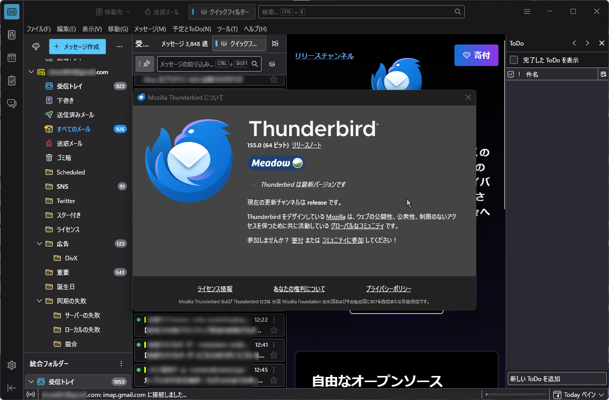Click the Get Messages cloud icon
The width and height of the screenshot is (609, 400).
[x=36, y=47]
